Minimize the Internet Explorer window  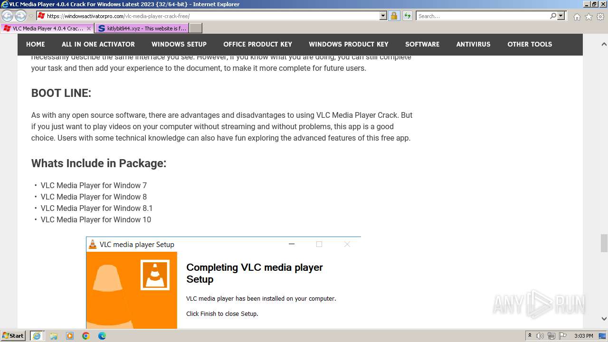586,4
